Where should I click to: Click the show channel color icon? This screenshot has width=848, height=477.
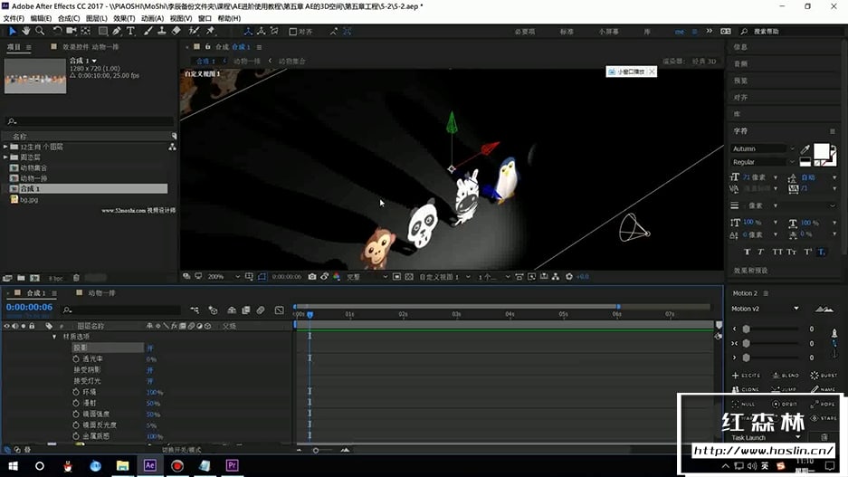point(337,276)
